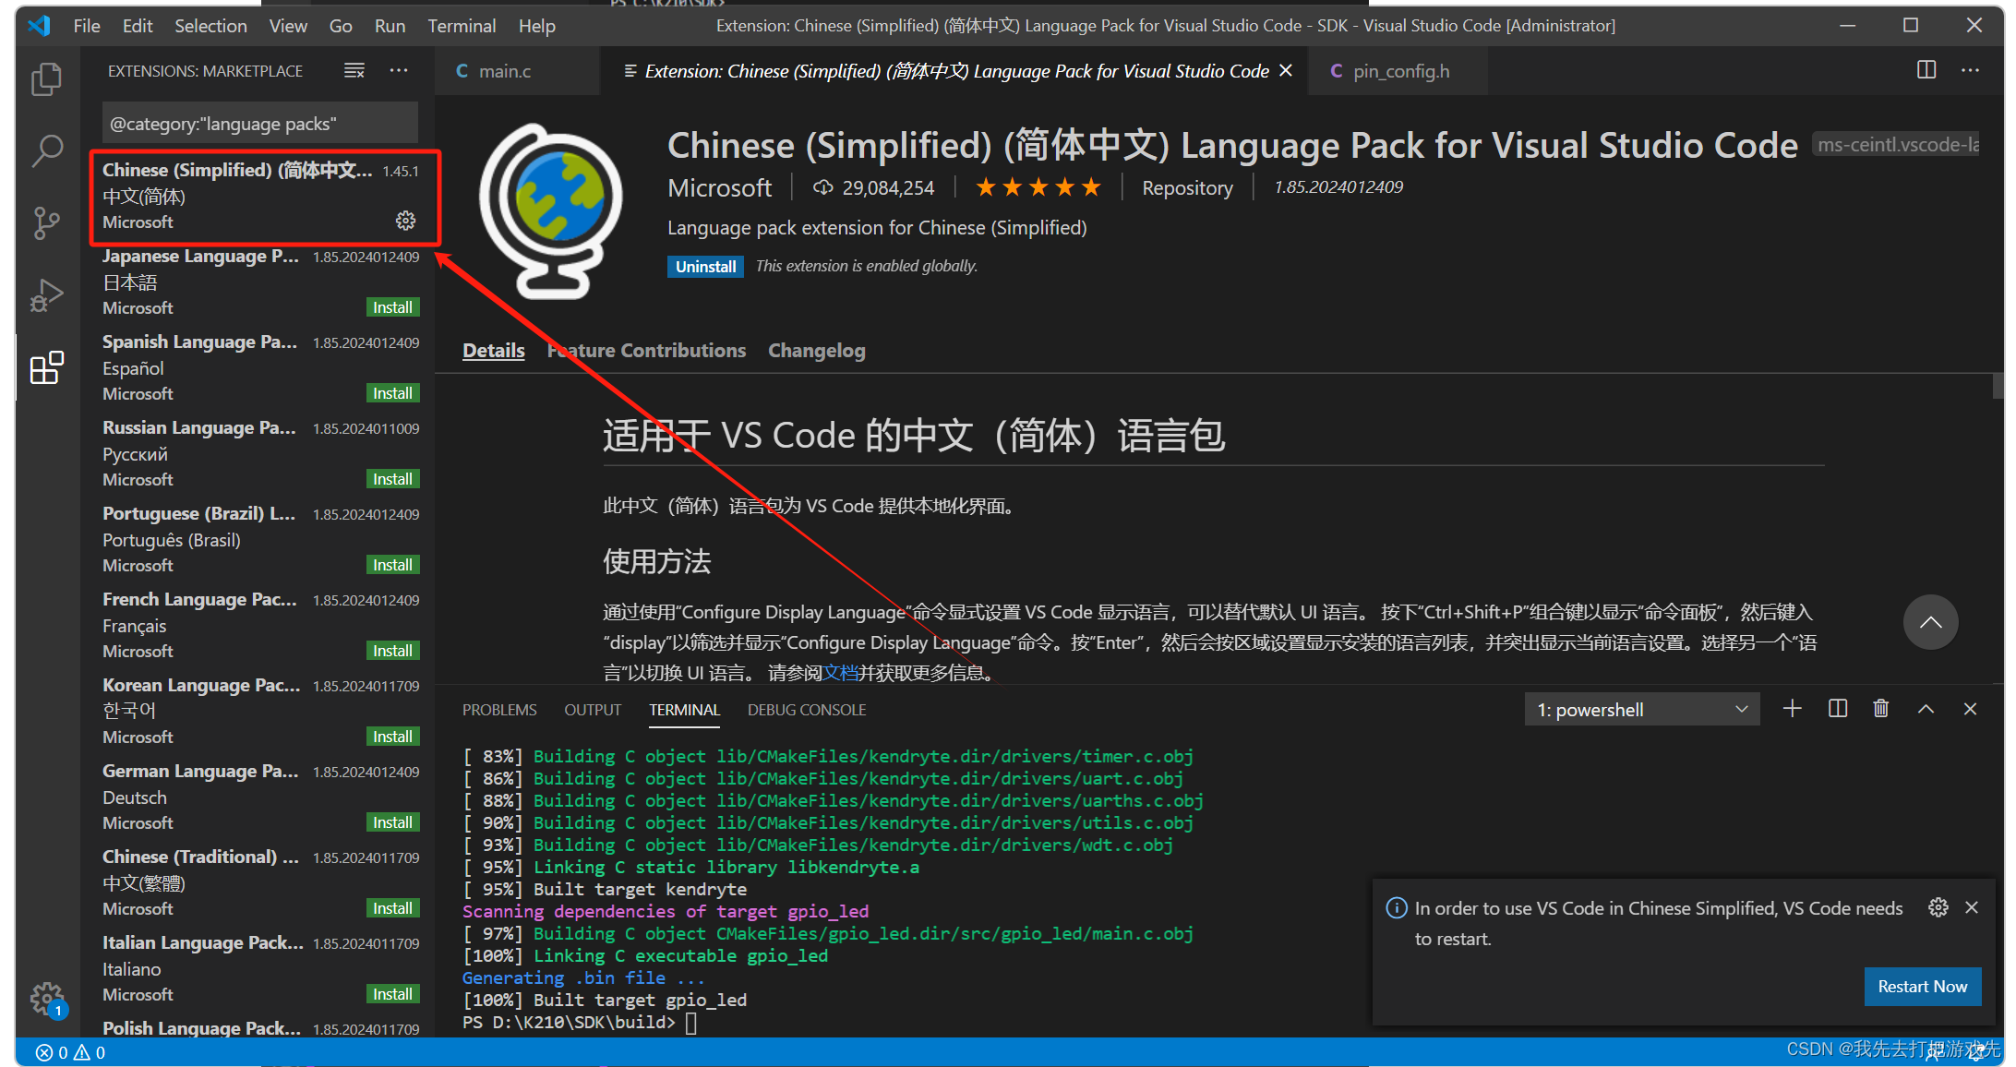The width and height of the screenshot is (2016, 1067).
Task: Expand the powershell terminal selector dropdown
Action: [1642, 710]
